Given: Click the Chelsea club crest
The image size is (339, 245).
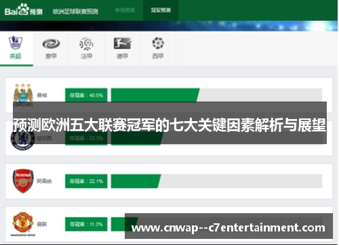Looking at the screenshot, I should [x=22, y=138].
